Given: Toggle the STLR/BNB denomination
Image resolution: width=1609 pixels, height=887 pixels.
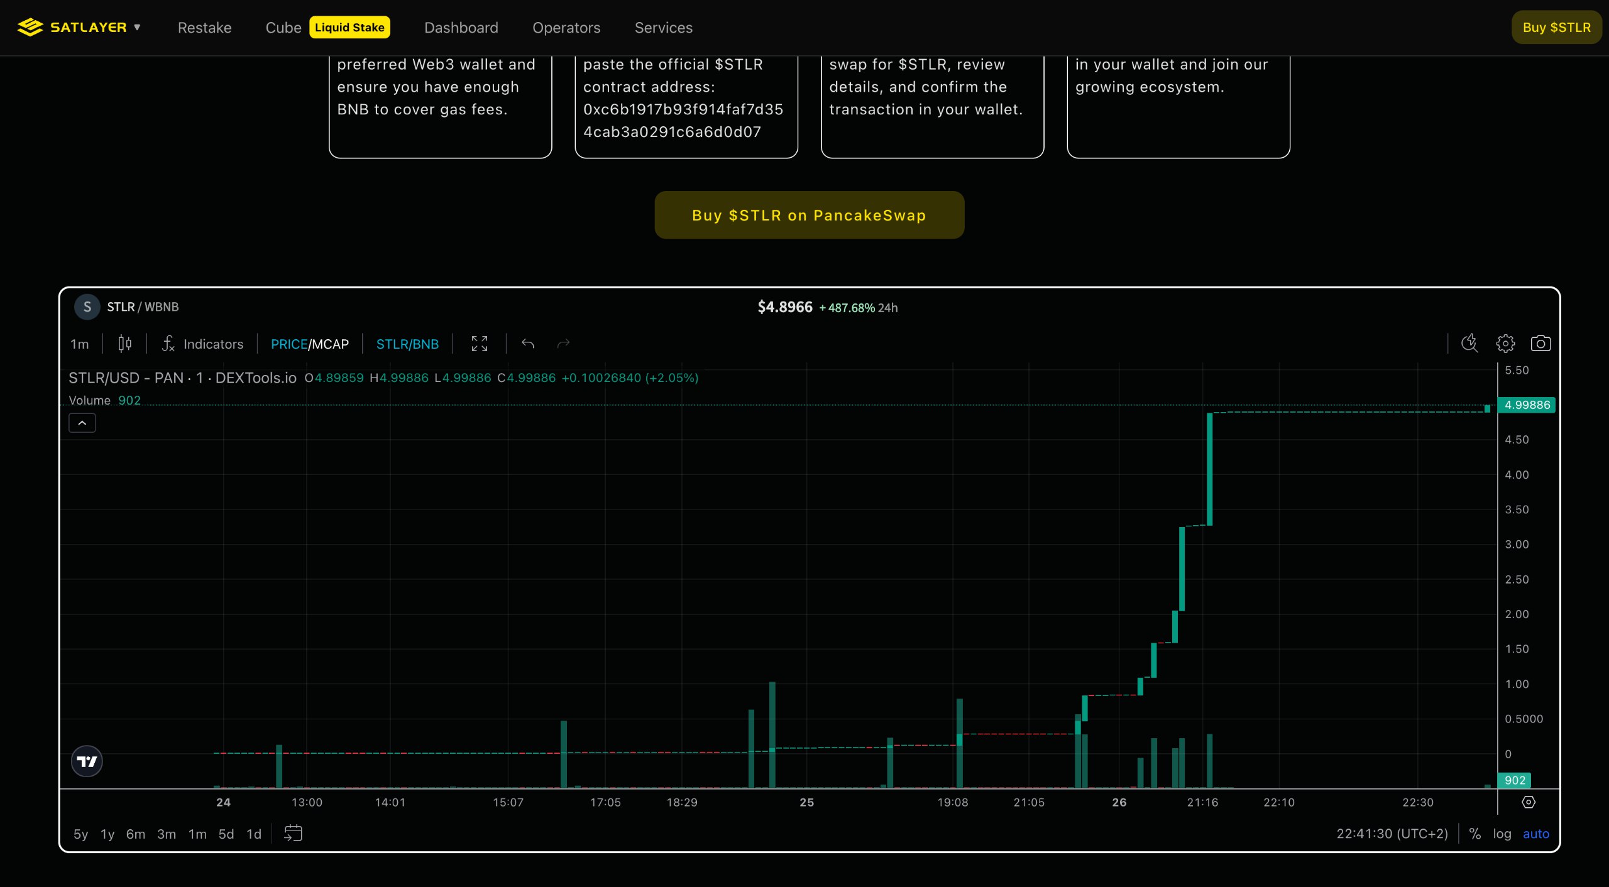Looking at the screenshot, I should click(x=407, y=344).
